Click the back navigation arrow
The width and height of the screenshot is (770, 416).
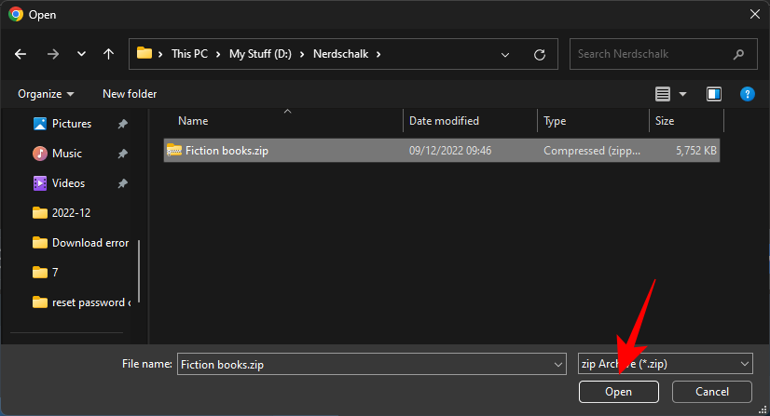tap(21, 54)
